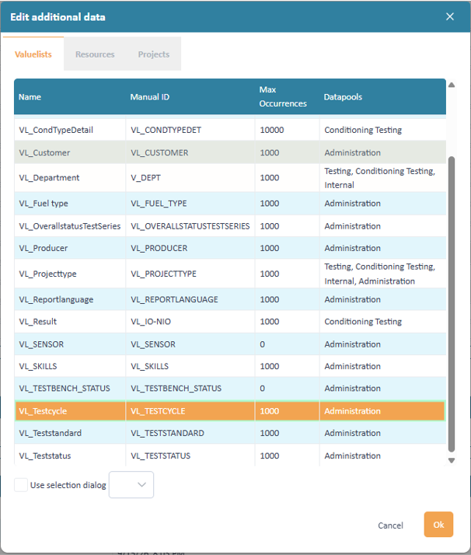Click the VL_PRODUCER manual ID cell

pos(190,248)
